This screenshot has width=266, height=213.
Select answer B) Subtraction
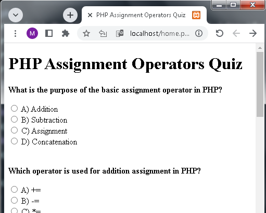(x=14, y=119)
